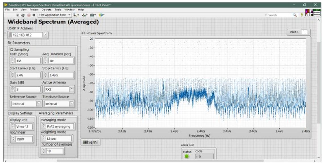323x163 pixels.
Task: Click the Gain value 3 field
Action: (x=28, y=89)
